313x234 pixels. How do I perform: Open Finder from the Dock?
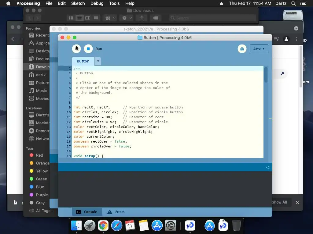click(x=76, y=226)
